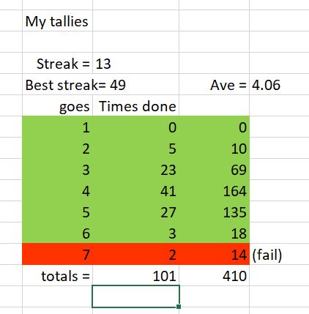
Task: Select the red cell showing 14
Action: click(x=215, y=254)
